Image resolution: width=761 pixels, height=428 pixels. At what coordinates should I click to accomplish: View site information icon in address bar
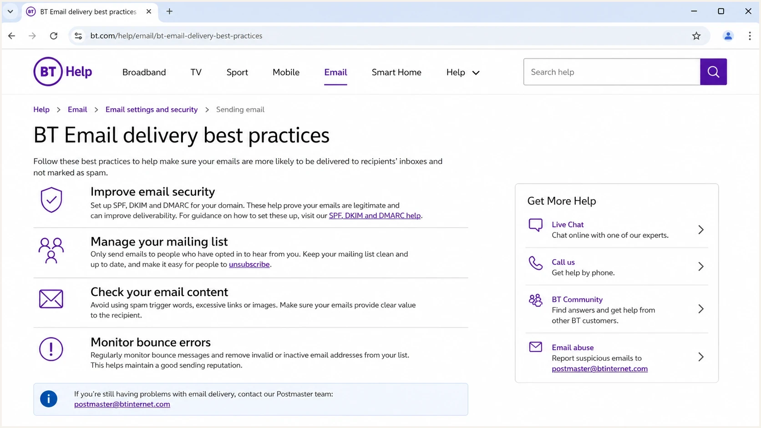pos(78,36)
